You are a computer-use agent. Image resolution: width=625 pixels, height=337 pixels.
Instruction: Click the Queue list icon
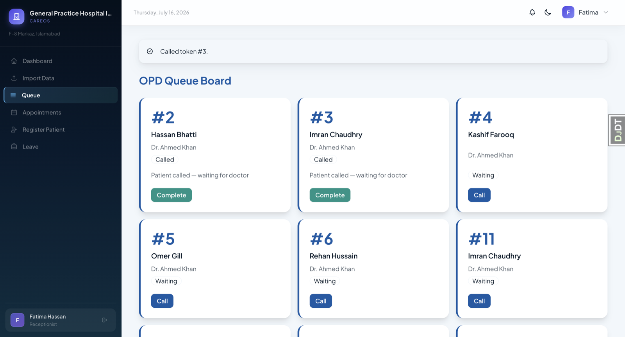[x=13, y=95]
